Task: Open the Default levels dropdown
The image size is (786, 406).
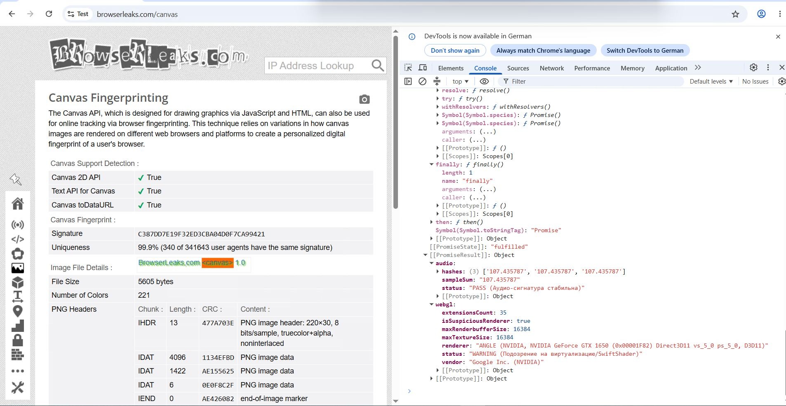Action: [x=711, y=82]
